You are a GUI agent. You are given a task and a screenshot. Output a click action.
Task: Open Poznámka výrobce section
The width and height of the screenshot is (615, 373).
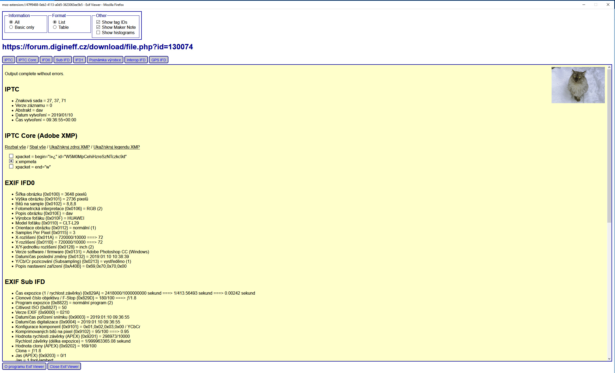click(105, 60)
